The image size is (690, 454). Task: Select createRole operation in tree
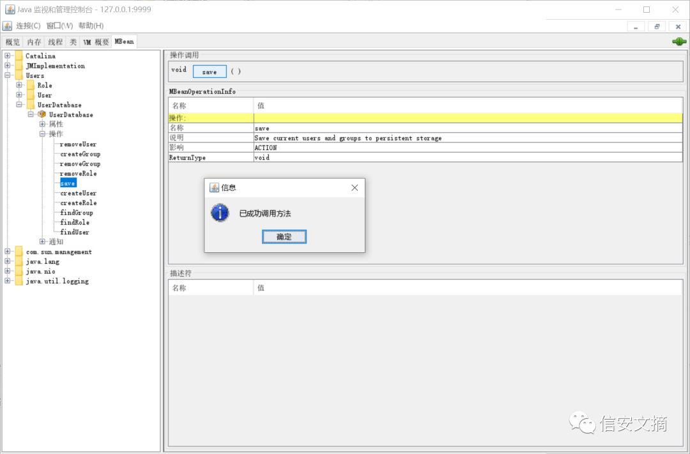[79, 203]
